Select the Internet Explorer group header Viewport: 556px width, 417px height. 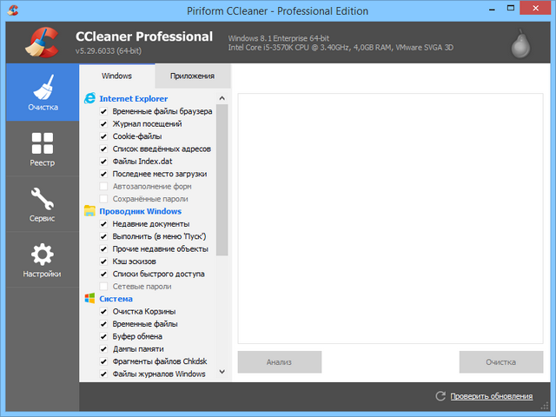pyautogui.click(x=133, y=98)
